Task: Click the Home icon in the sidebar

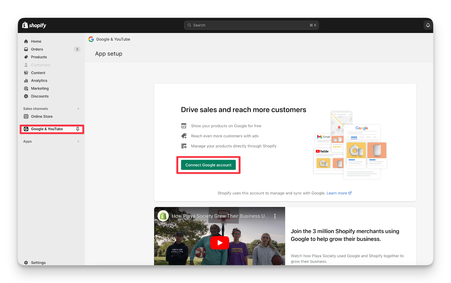Action: (26, 41)
